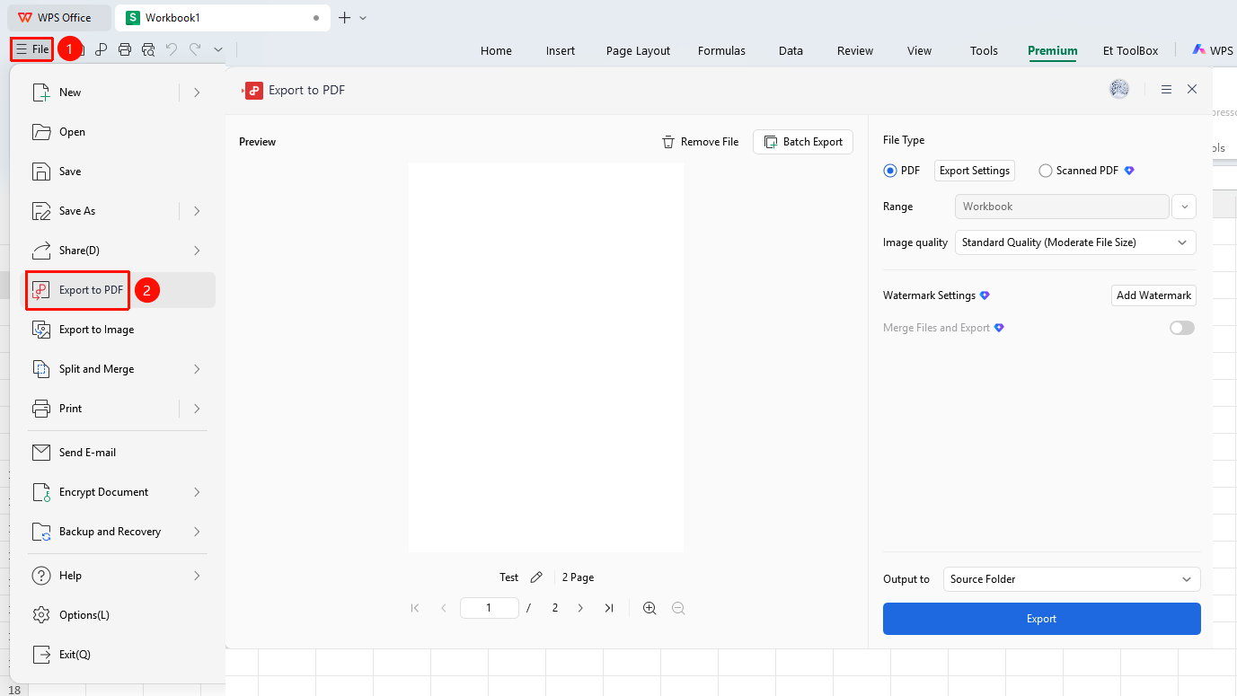This screenshot has height=696, width=1237.
Task: Click the blue Export button
Action: point(1042,619)
